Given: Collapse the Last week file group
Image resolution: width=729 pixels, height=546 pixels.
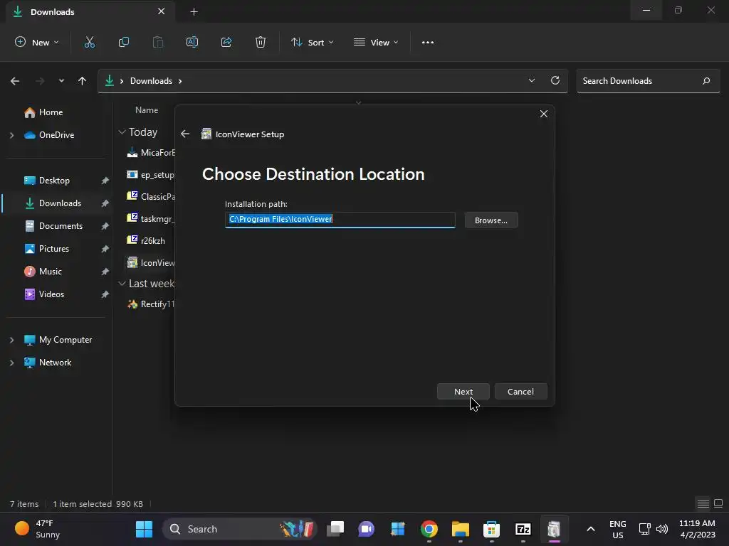Looking at the screenshot, I should [122, 283].
